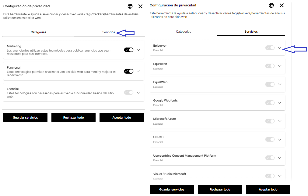Disable the Marketing toggle switch
Screen dimensions: 308x196
point(129,50)
